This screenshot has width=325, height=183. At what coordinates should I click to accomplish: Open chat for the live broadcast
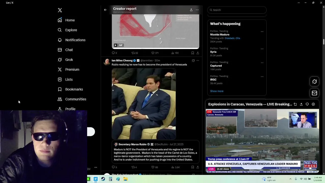click(307, 104)
